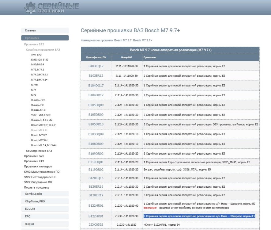Open the M74.9/M74.9.1 sidebar link

[40, 75]
